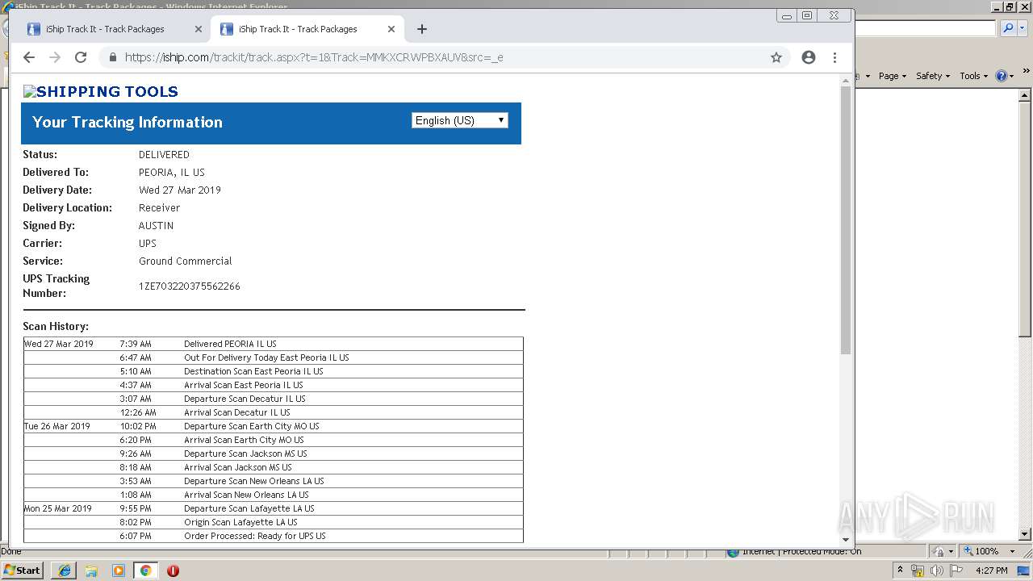Screen dimensions: 1033x581
Task: Close the first iShip Track It tab
Action: coord(199,29)
